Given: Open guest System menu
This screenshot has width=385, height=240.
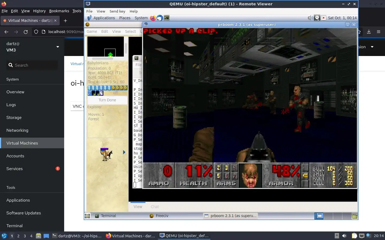Looking at the screenshot, I should (141, 18).
